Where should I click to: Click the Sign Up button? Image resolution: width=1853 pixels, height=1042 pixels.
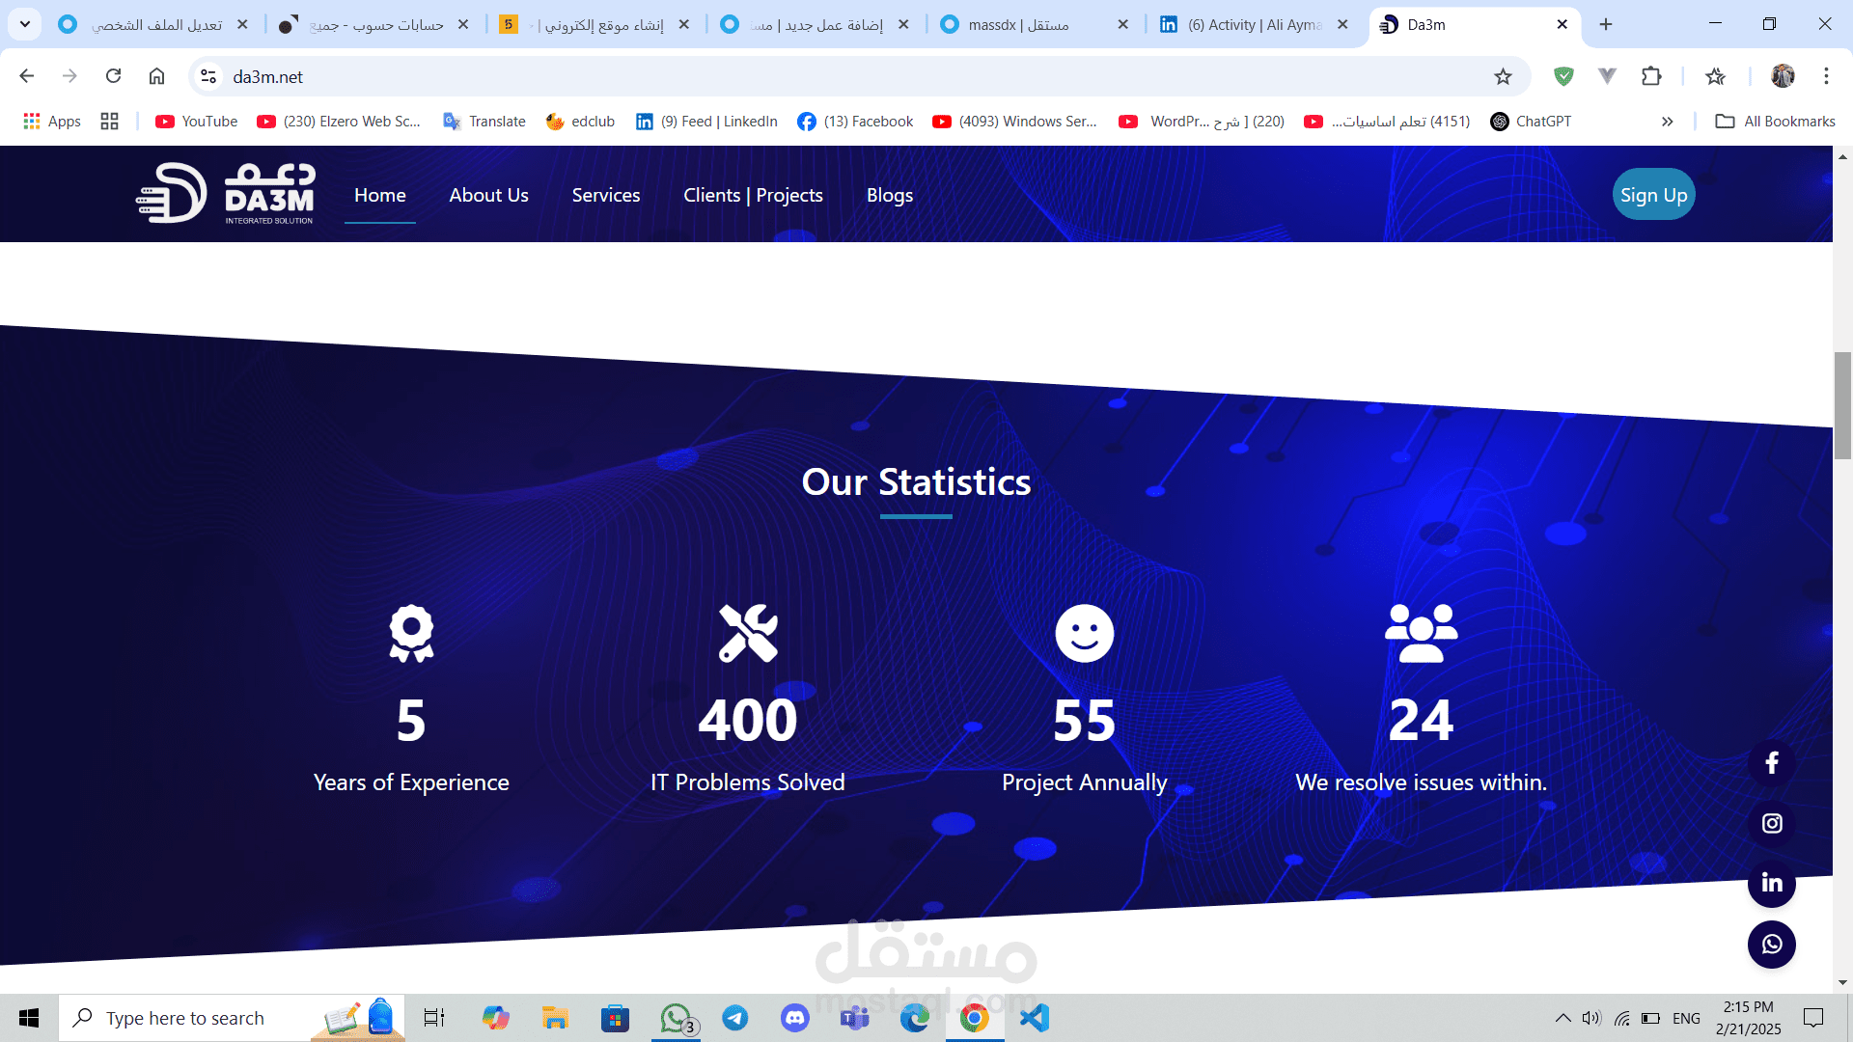(x=1653, y=195)
